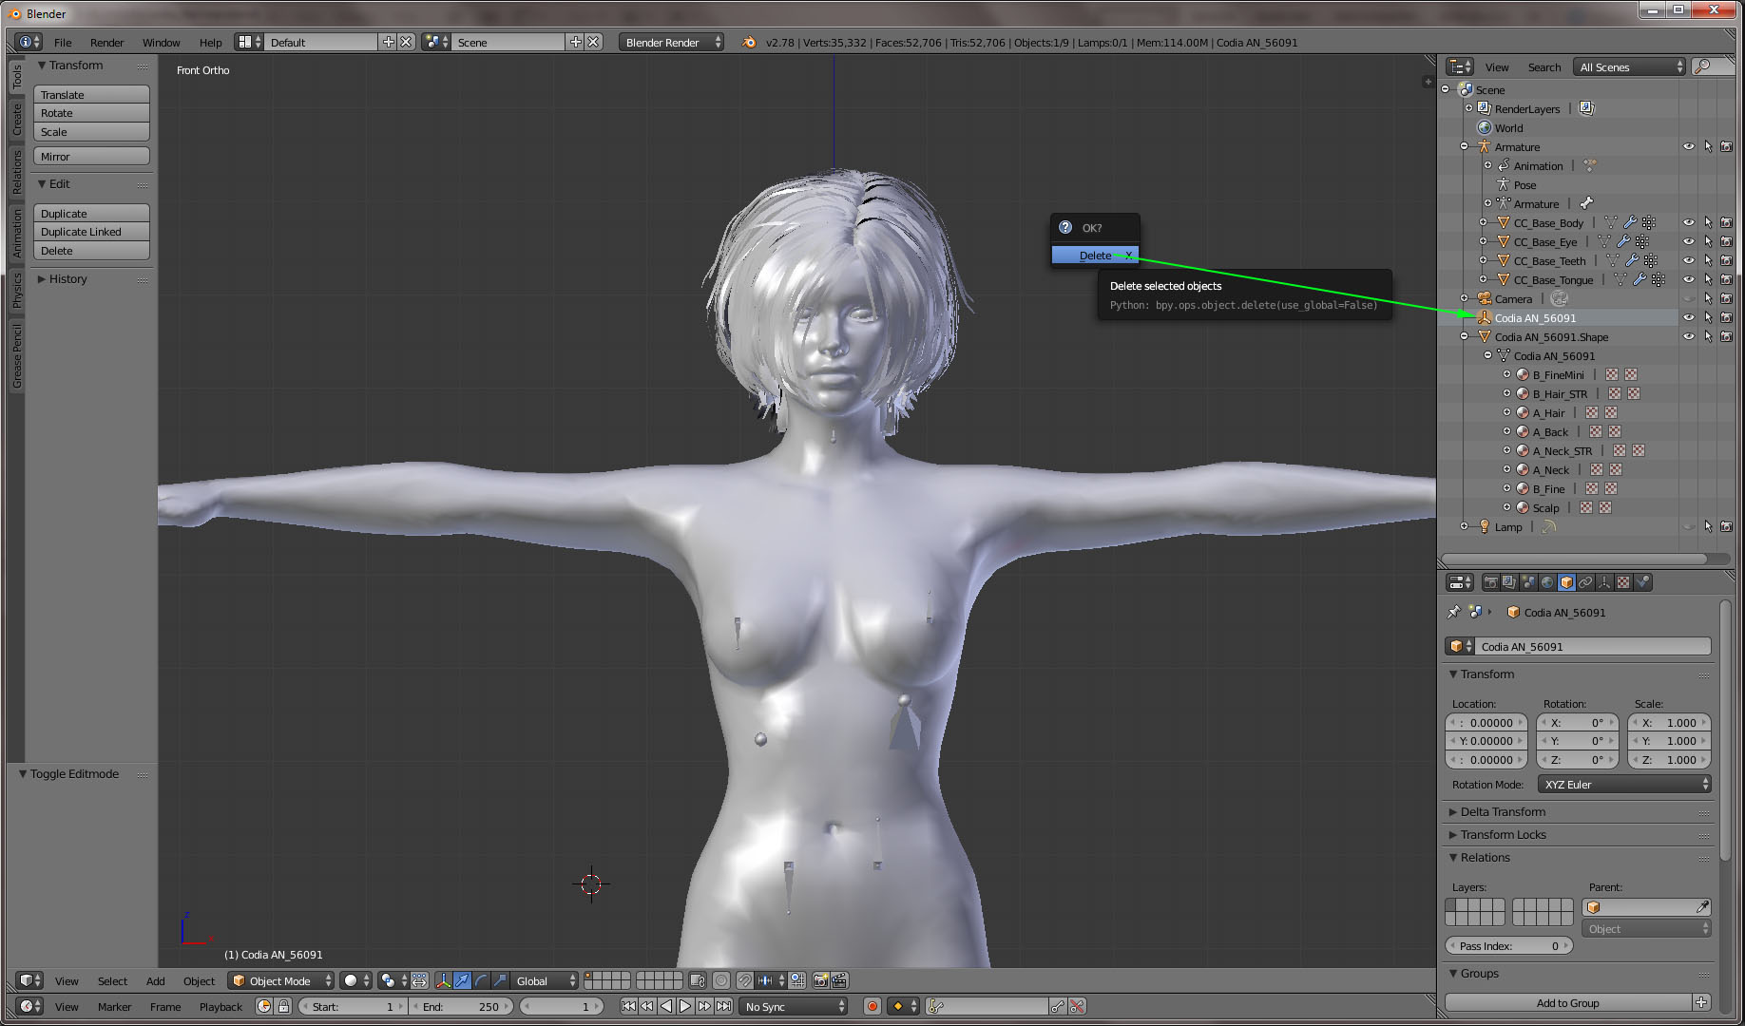1745x1026 pixels.
Task: Select the scale manipulator icon
Action: click(500, 980)
